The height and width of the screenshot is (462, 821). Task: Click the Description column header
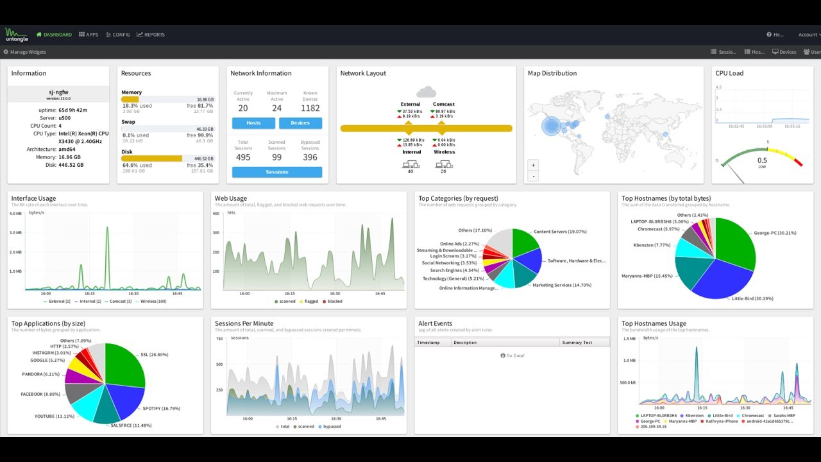(505, 343)
